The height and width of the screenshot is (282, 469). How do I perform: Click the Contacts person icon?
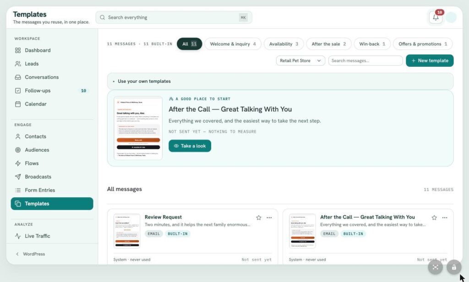click(x=18, y=136)
